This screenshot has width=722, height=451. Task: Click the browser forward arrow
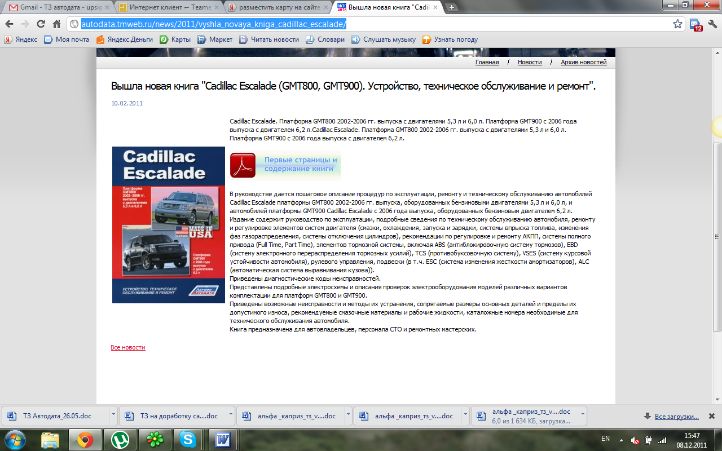pos(25,24)
